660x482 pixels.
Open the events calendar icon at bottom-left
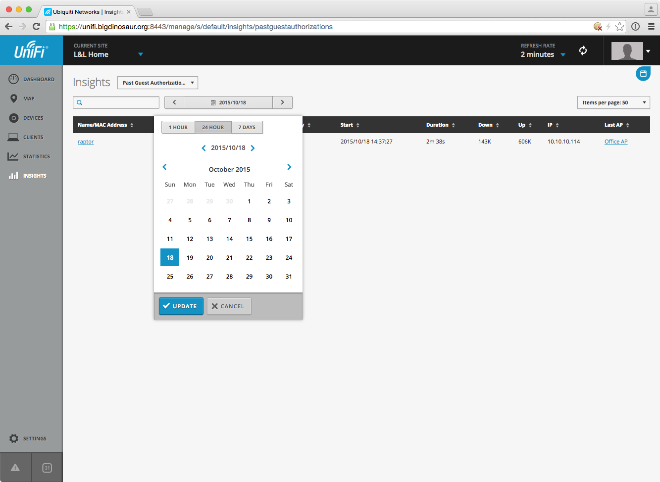(x=47, y=468)
